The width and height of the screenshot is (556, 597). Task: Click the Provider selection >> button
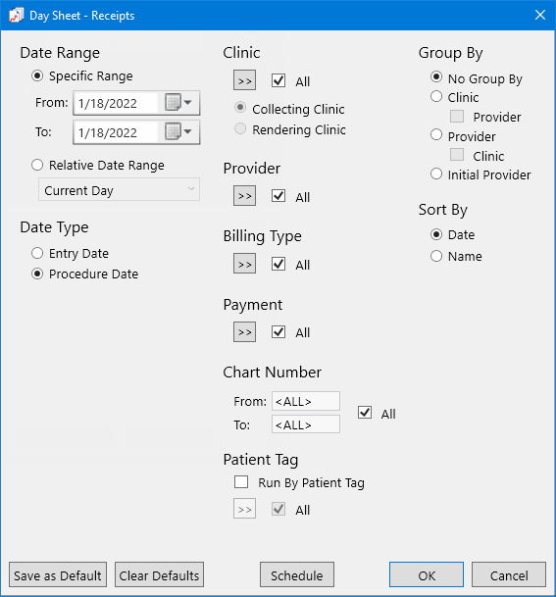point(244,196)
